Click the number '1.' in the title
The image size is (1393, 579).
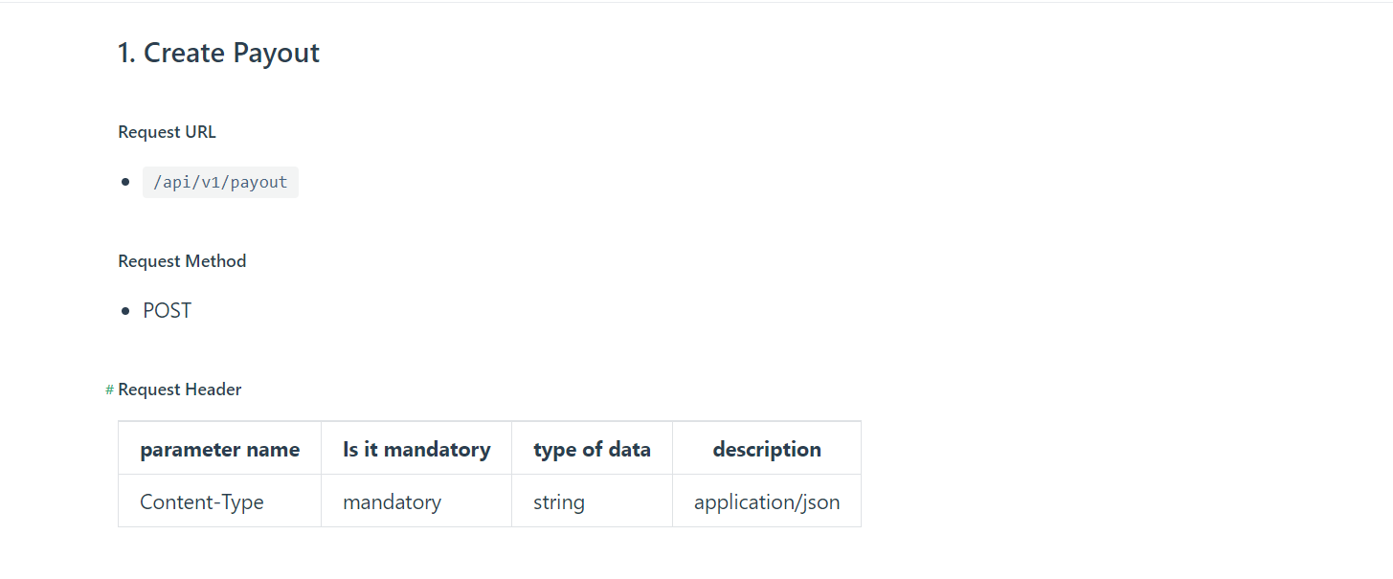point(126,53)
